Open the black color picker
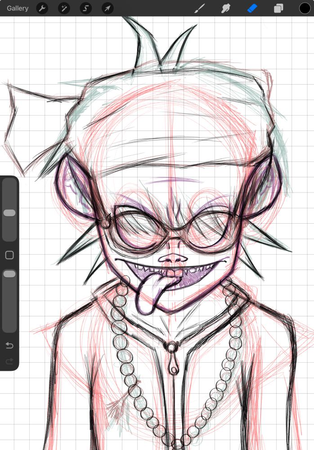 (x=305, y=8)
